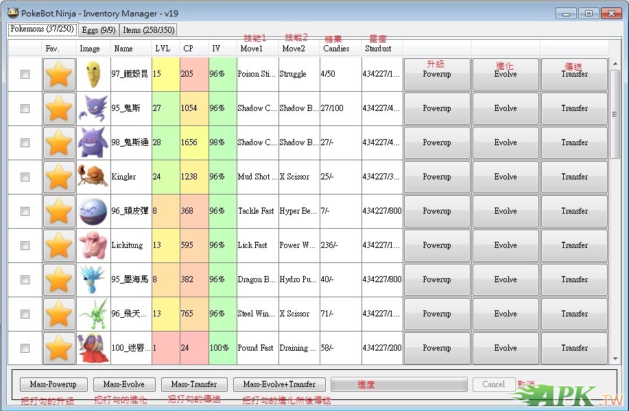This screenshot has width=629, height=411.
Task: Click the star icon in the first Pokemon row
Action: [x=59, y=74]
